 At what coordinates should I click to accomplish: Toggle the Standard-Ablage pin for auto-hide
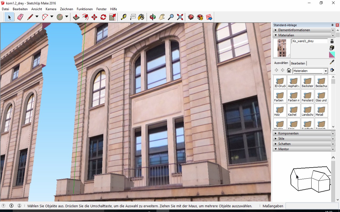332,25
